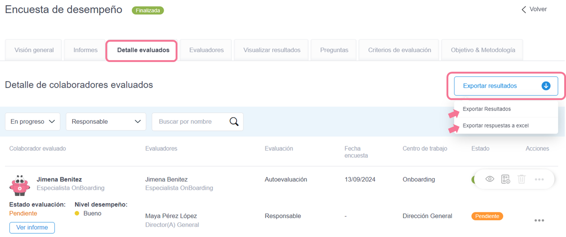Expand the En progreso status dropdown
Screen dimensions: 566x237
click(33, 122)
